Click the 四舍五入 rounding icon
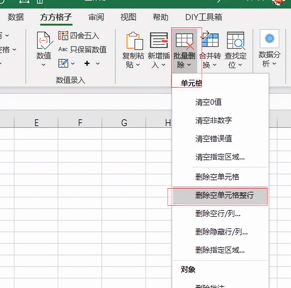 (64, 36)
